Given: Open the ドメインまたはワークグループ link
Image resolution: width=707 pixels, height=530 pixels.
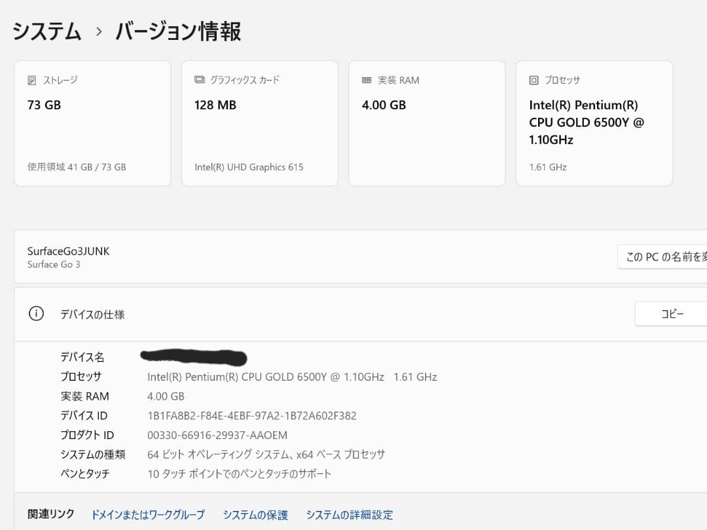Looking at the screenshot, I should tap(147, 515).
